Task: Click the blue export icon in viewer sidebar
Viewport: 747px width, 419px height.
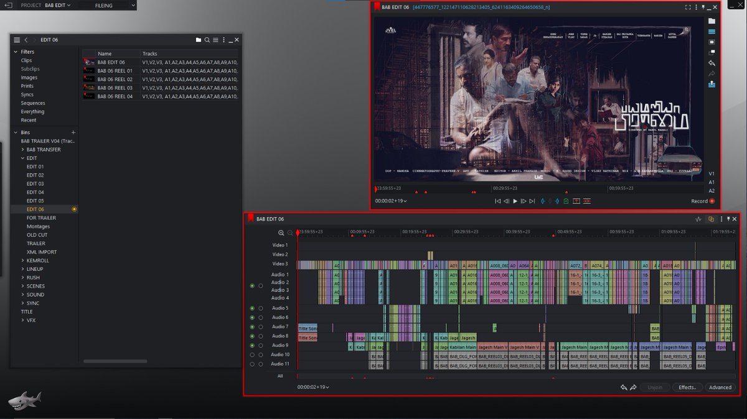Action: coord(712,85)
